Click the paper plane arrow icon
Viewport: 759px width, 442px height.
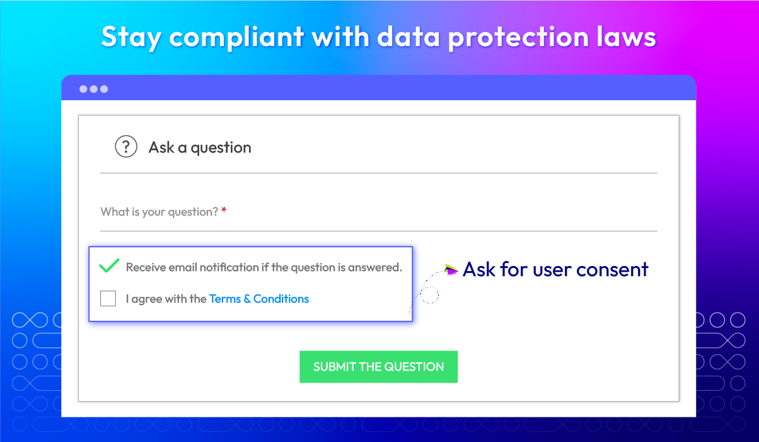(451, 269)
